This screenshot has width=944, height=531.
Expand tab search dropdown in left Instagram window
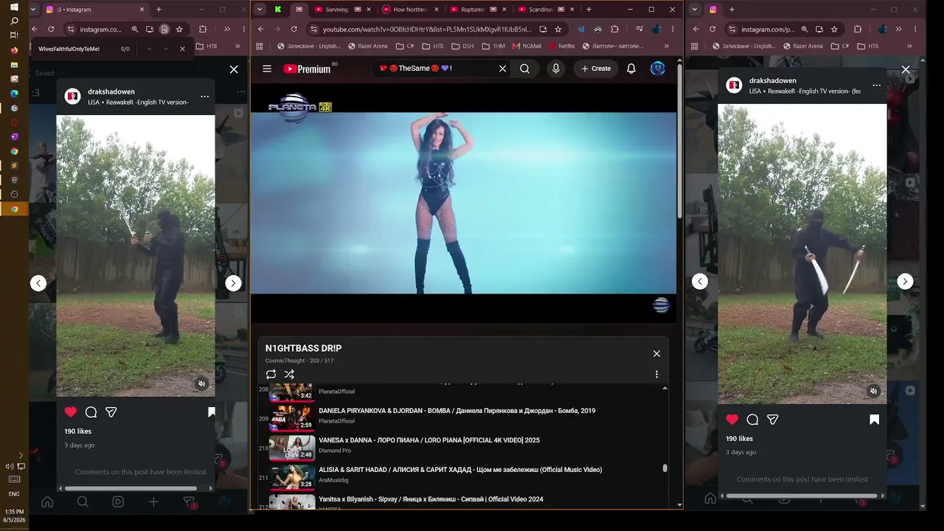click(32, 10)
